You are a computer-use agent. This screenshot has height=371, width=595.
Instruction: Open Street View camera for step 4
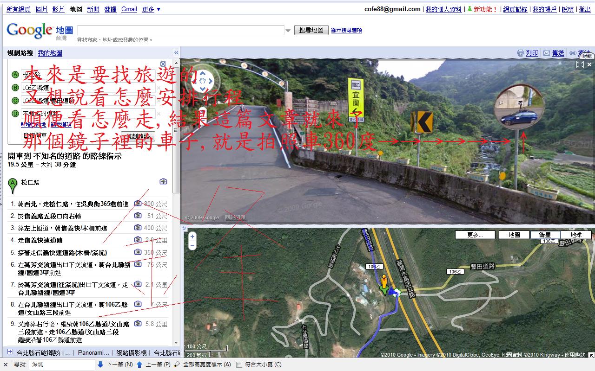(x=138, y=239)
